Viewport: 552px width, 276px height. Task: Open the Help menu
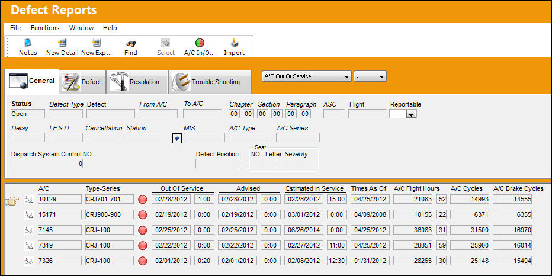(x=110, y=28)
